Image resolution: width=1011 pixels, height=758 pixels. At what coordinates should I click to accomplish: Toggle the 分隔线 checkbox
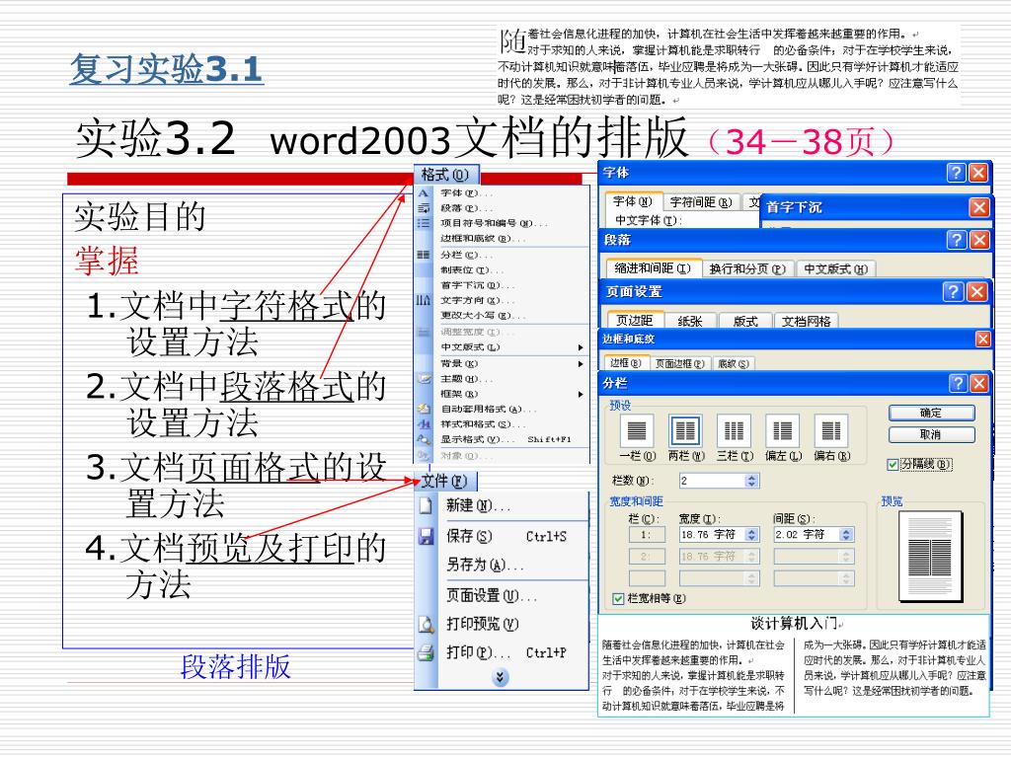[x=893, y=465]
